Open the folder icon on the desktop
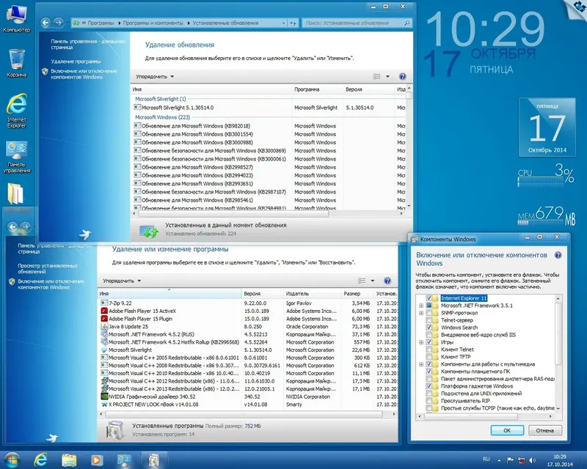 [x=15, y=193]
